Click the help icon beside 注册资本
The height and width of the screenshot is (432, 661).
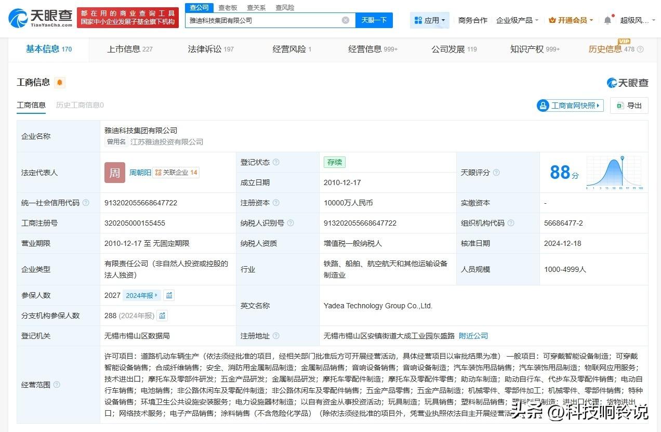[x=276, y=203]
